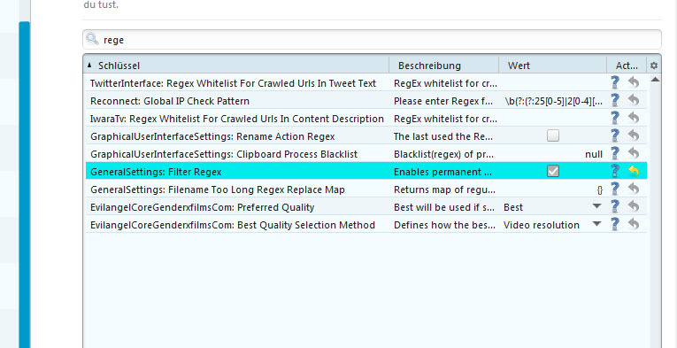Open help for TwitterInterface Regex Whitelist row
The image size is (677, 348).
615,83
